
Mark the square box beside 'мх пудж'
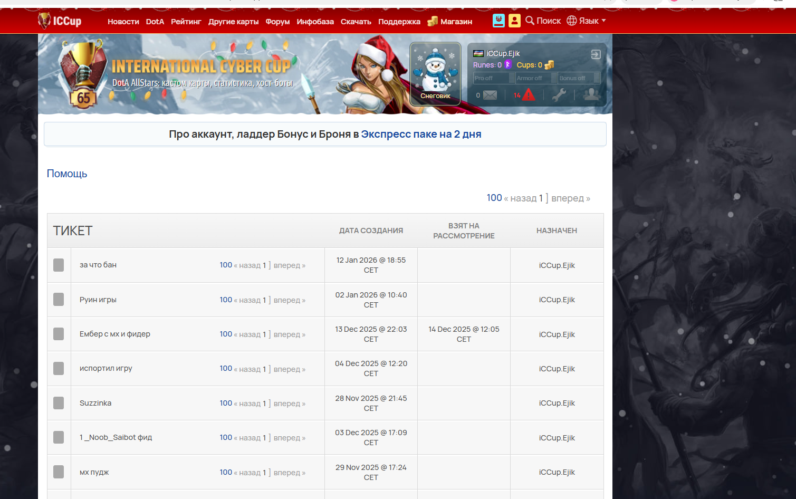click(x=59, y=472)
